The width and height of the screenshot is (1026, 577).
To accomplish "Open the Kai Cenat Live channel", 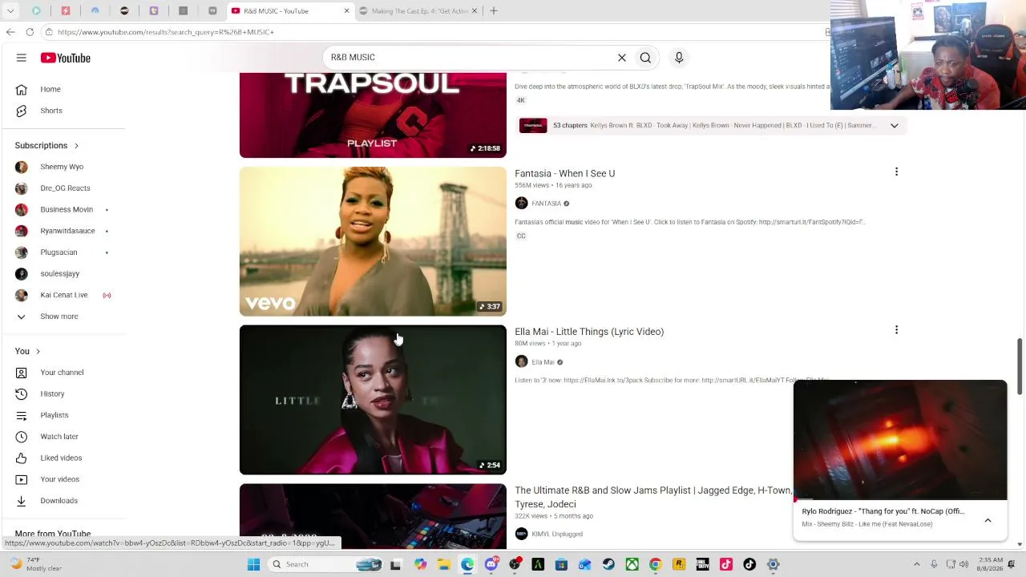I will (x=64, y=295).
